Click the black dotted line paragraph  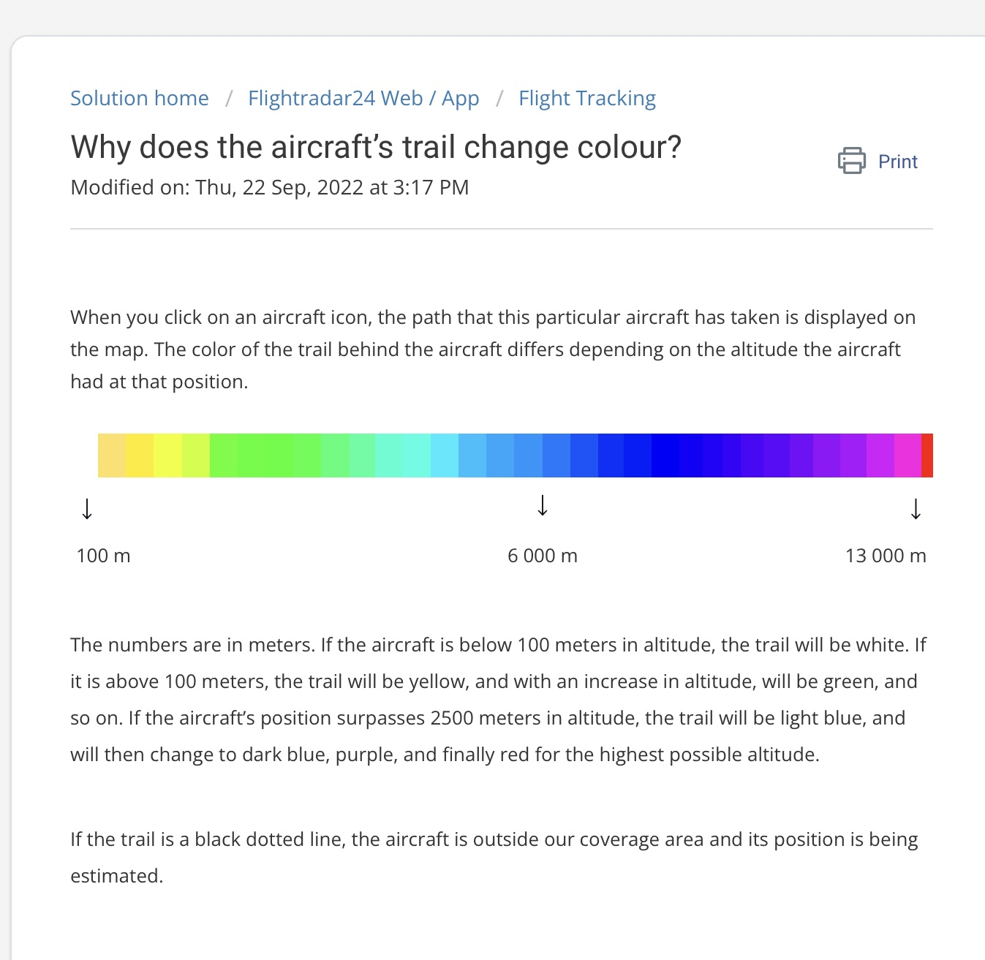[x=494, y=857]
